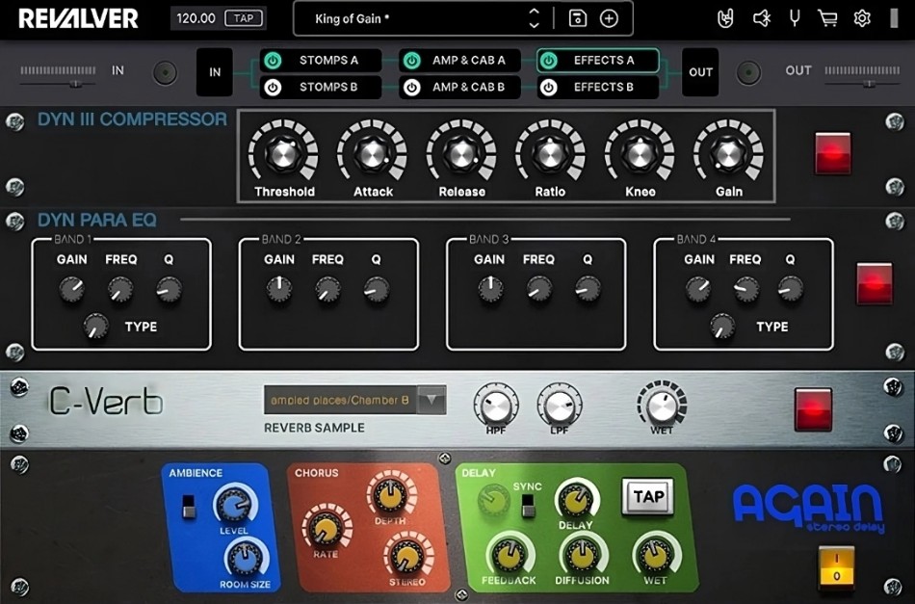Save the preset with the disk icon
915x604 pixels.
(578, 18)
